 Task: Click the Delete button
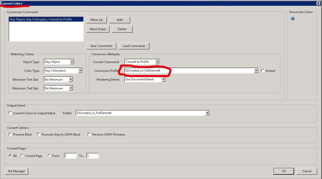(x=122, y=29)
